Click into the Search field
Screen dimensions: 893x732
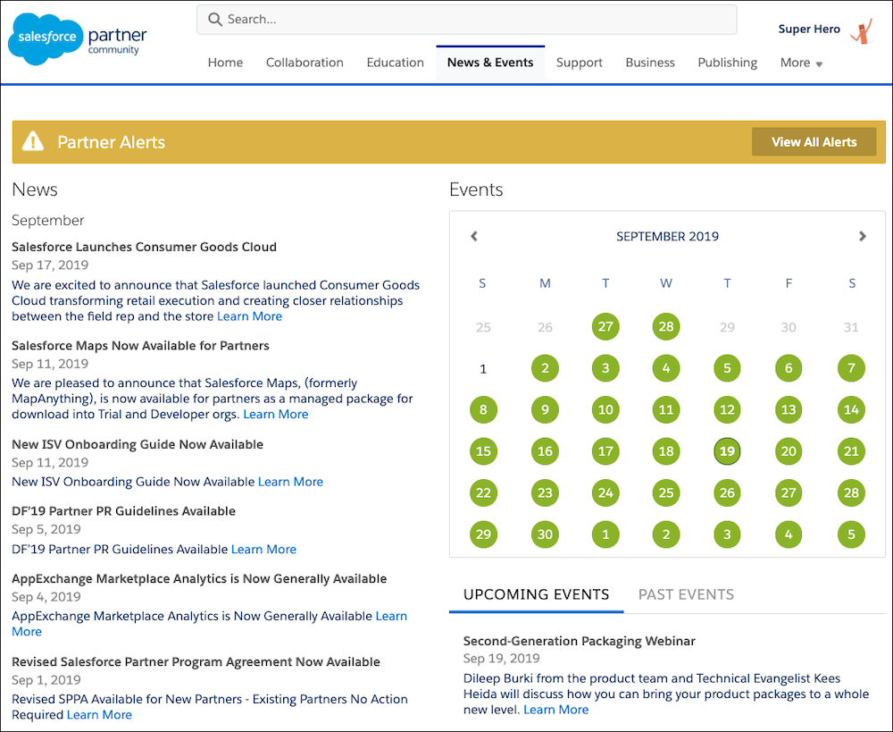[x=466, y=20]
